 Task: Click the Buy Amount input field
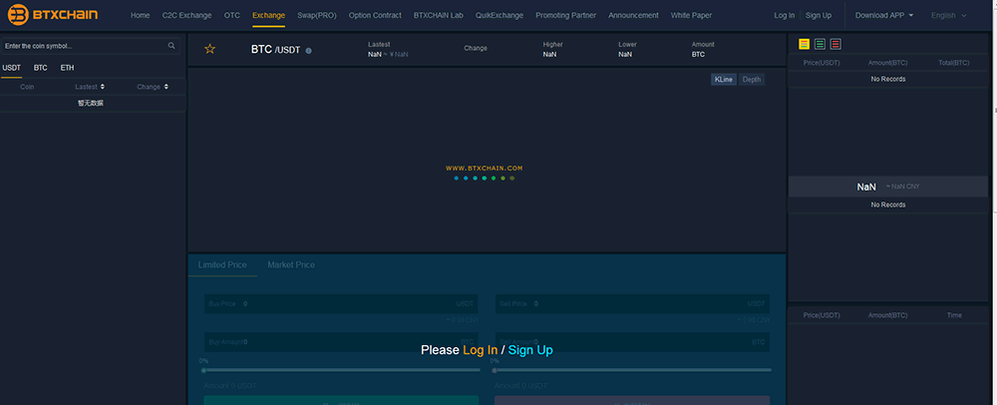[x=341, y=342]
